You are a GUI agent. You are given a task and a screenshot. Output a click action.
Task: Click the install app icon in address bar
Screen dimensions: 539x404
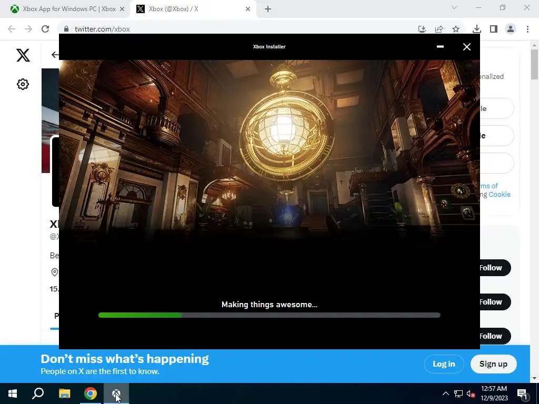pyautogui.click(x=422, y=29)
